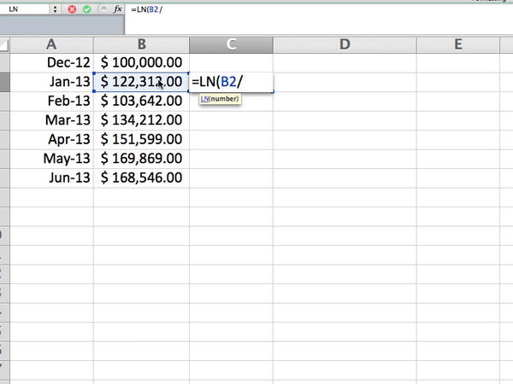Click the May-13 date cell

point(51,159)
